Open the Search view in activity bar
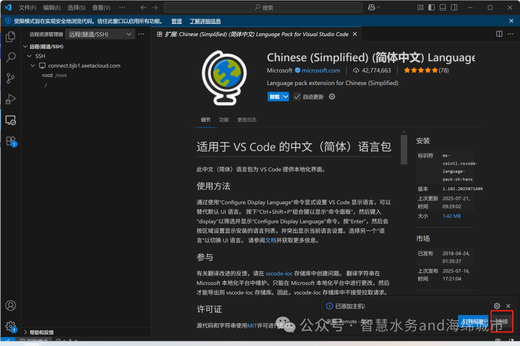The width and height of the screenshot is (520, 346). (x=11, y=57)
